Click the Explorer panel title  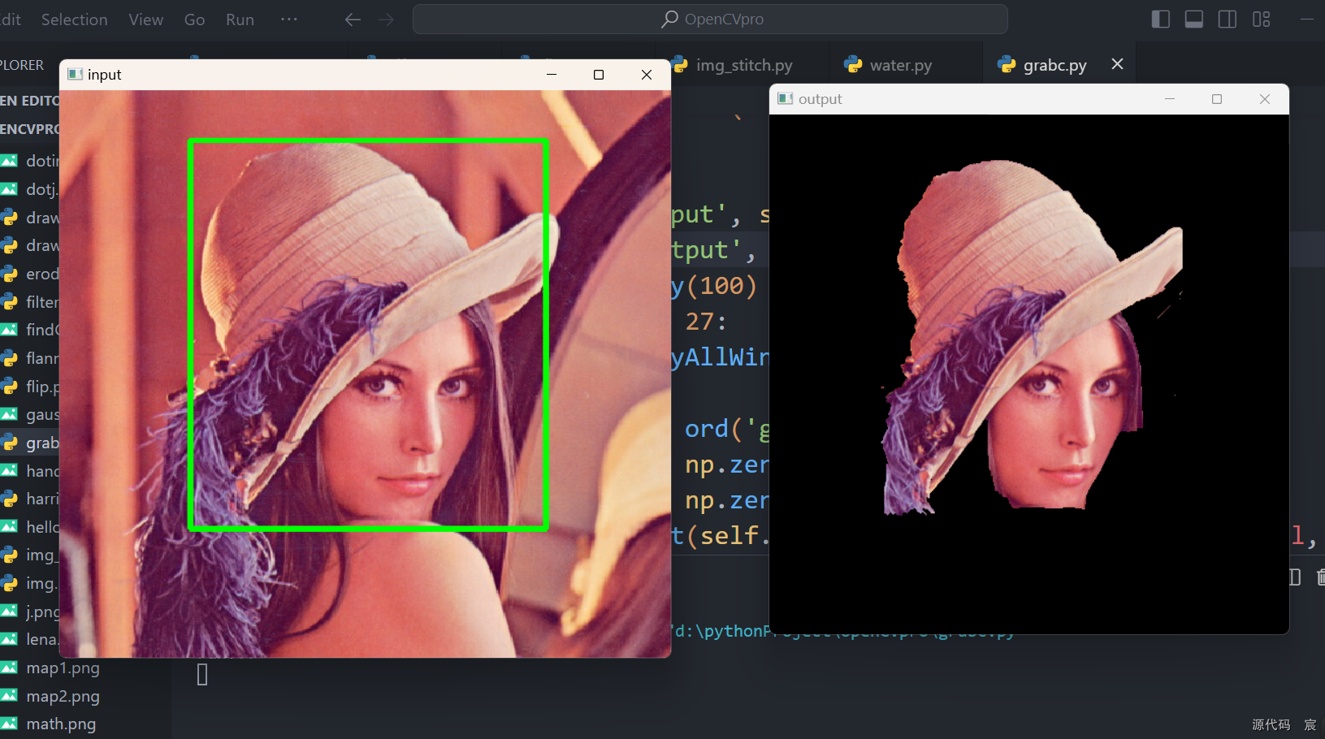(22, 65)
